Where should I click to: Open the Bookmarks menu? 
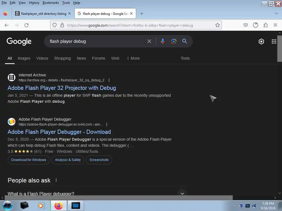click(51, 3)
